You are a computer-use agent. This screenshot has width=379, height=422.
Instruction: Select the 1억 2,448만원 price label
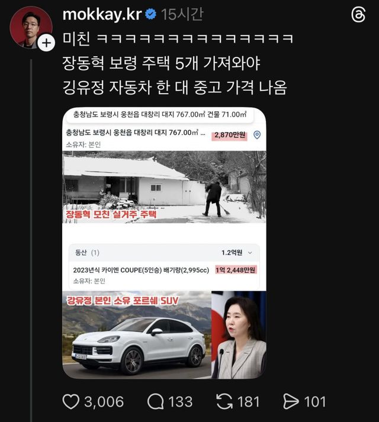click(x=236, y=270)
